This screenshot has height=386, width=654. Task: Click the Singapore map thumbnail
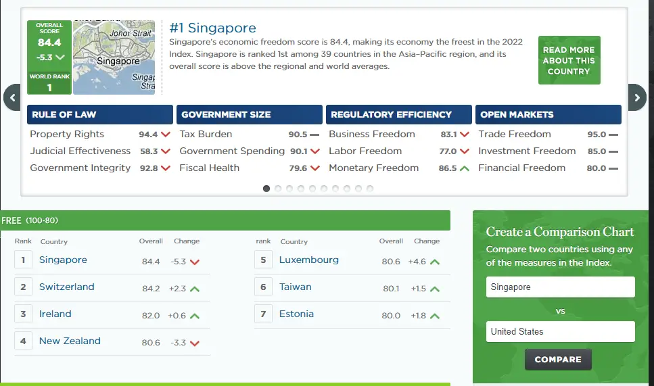click(114, 57)
